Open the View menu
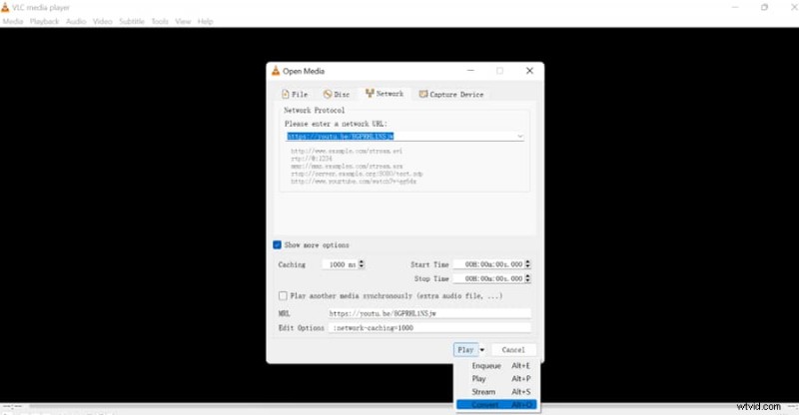The width and height of the screenshot is (799, 415). [183, 21]
